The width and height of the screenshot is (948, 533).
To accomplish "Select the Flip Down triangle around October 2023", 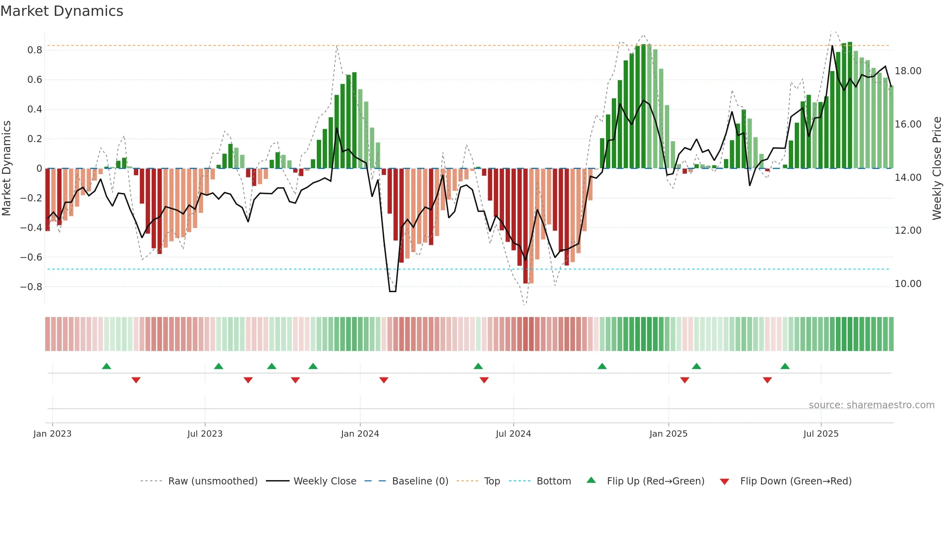I will [x=295, y=380].
